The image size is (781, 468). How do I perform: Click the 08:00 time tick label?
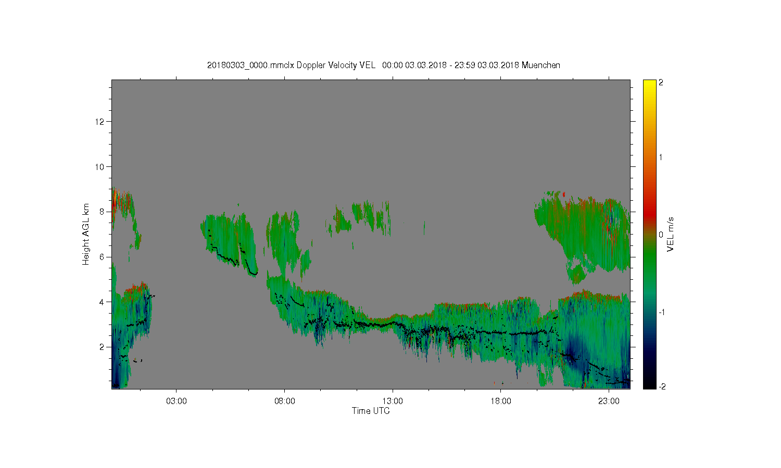(x=284, y=401)
